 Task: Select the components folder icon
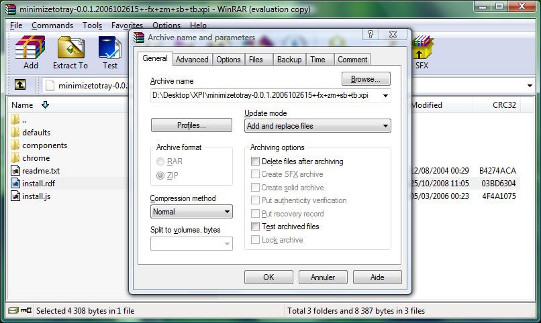coord(15,145)
